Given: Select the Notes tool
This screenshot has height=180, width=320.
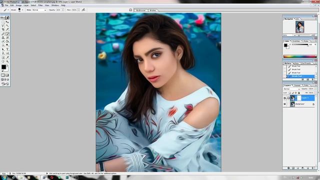Looking at the screenshot, I should pyautogui.click(x=3, y=57).
